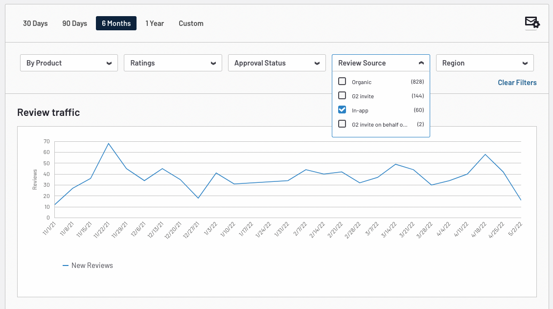Check the Organic review source checkbox
This screenshot has width=553, height=309.
[x=342, y=82]
